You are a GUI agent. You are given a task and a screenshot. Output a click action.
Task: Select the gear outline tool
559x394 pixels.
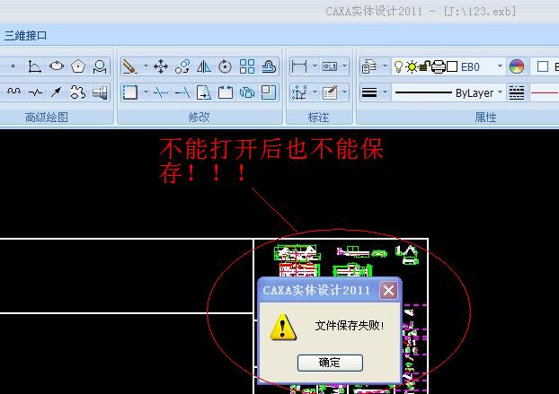pos(77,92)
